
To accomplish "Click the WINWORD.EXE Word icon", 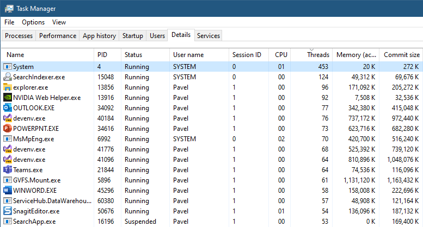I will click(8, 191).
